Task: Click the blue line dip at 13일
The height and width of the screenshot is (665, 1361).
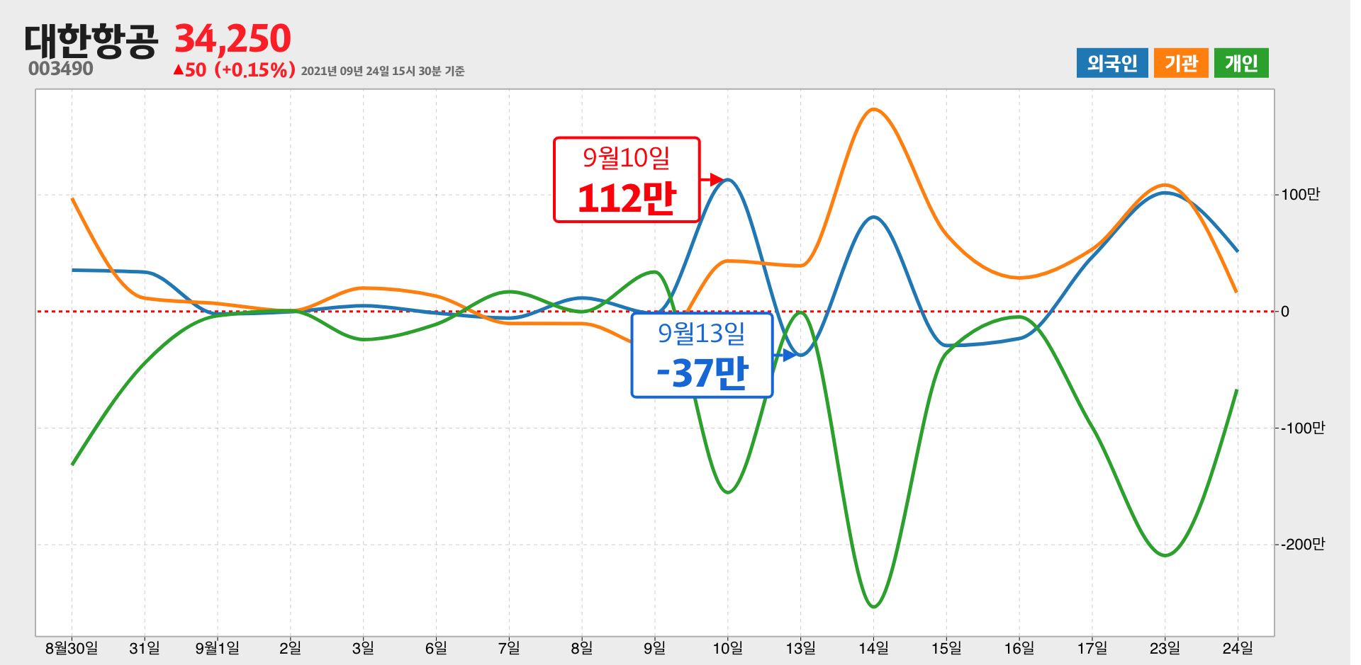Action: tap(801, 355)
